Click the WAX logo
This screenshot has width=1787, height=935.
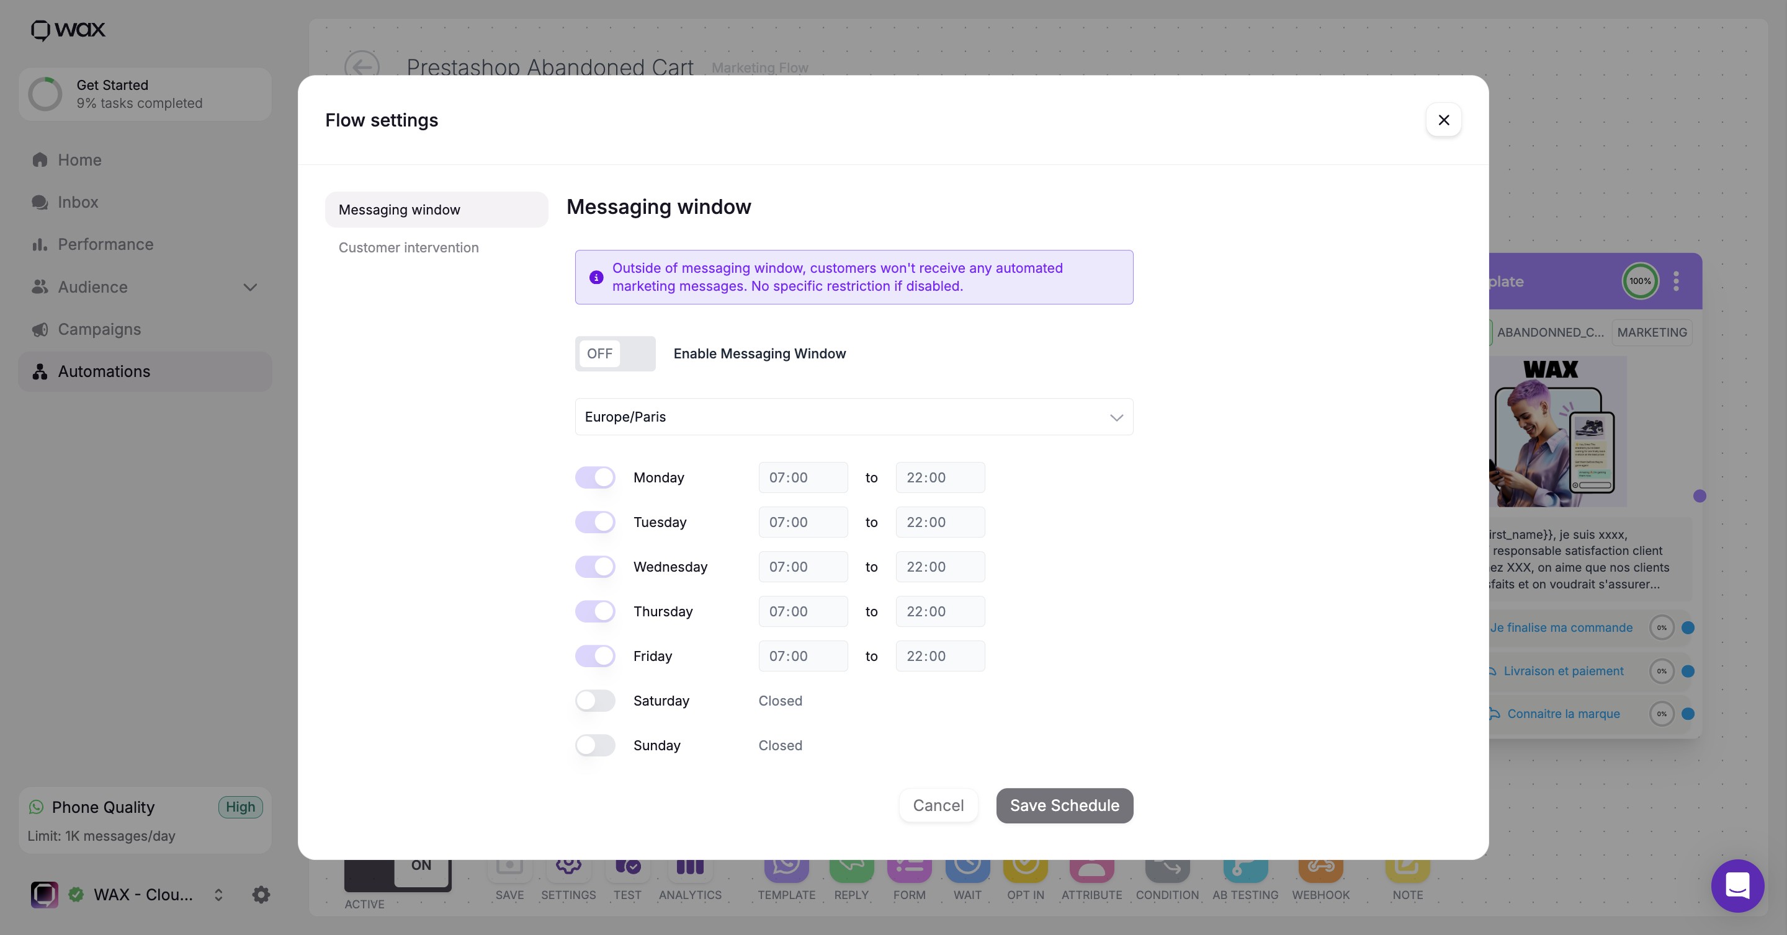click(x=68, y=30)
